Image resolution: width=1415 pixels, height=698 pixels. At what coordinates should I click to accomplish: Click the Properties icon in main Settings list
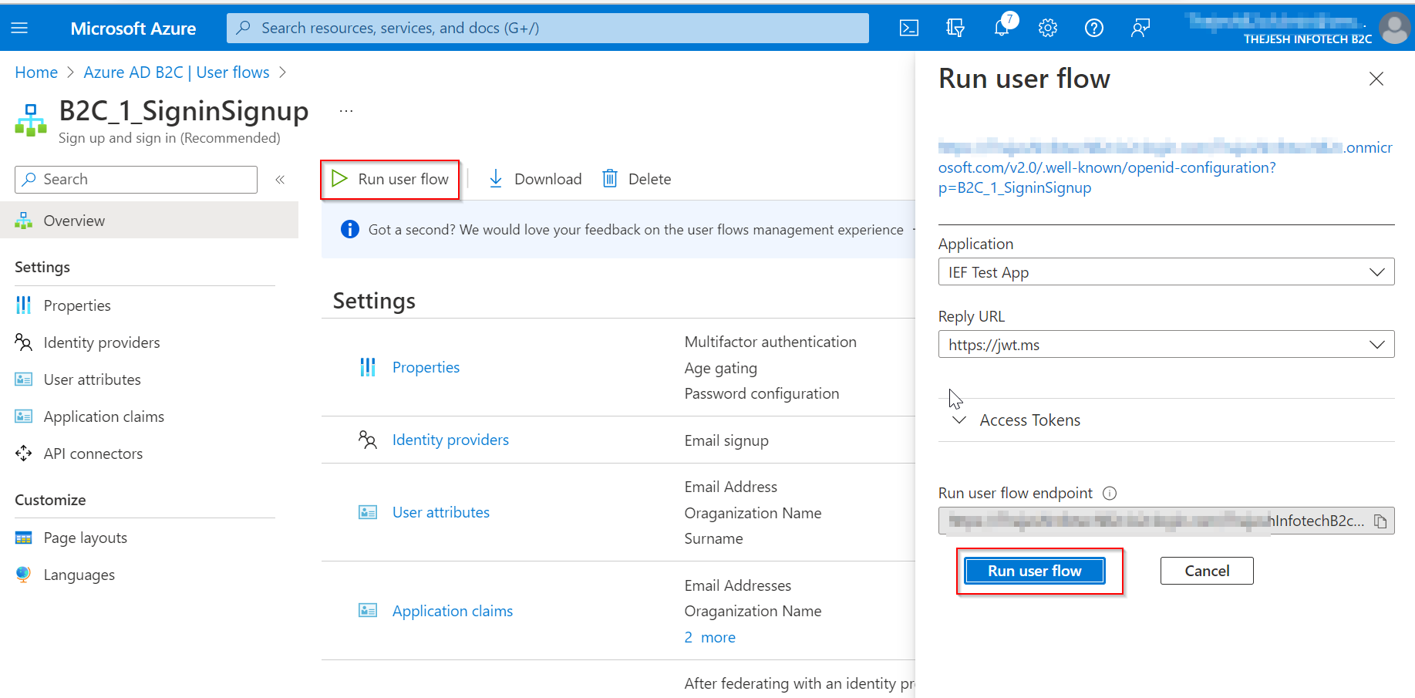[x=368, y=367]
